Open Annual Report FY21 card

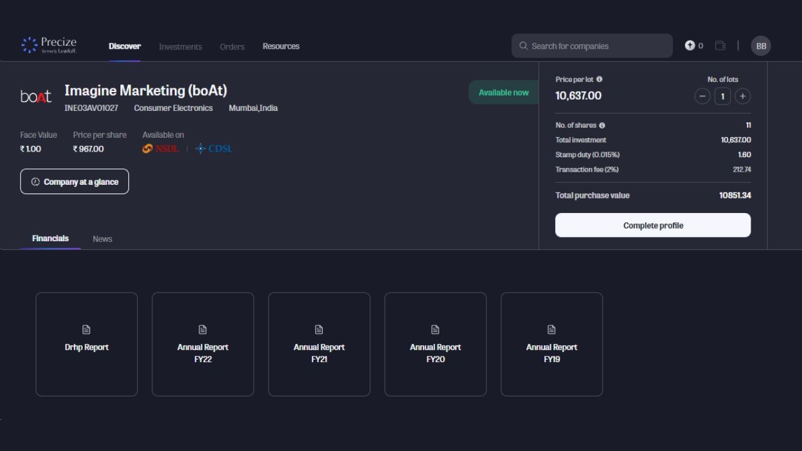[x=319, y=344]
